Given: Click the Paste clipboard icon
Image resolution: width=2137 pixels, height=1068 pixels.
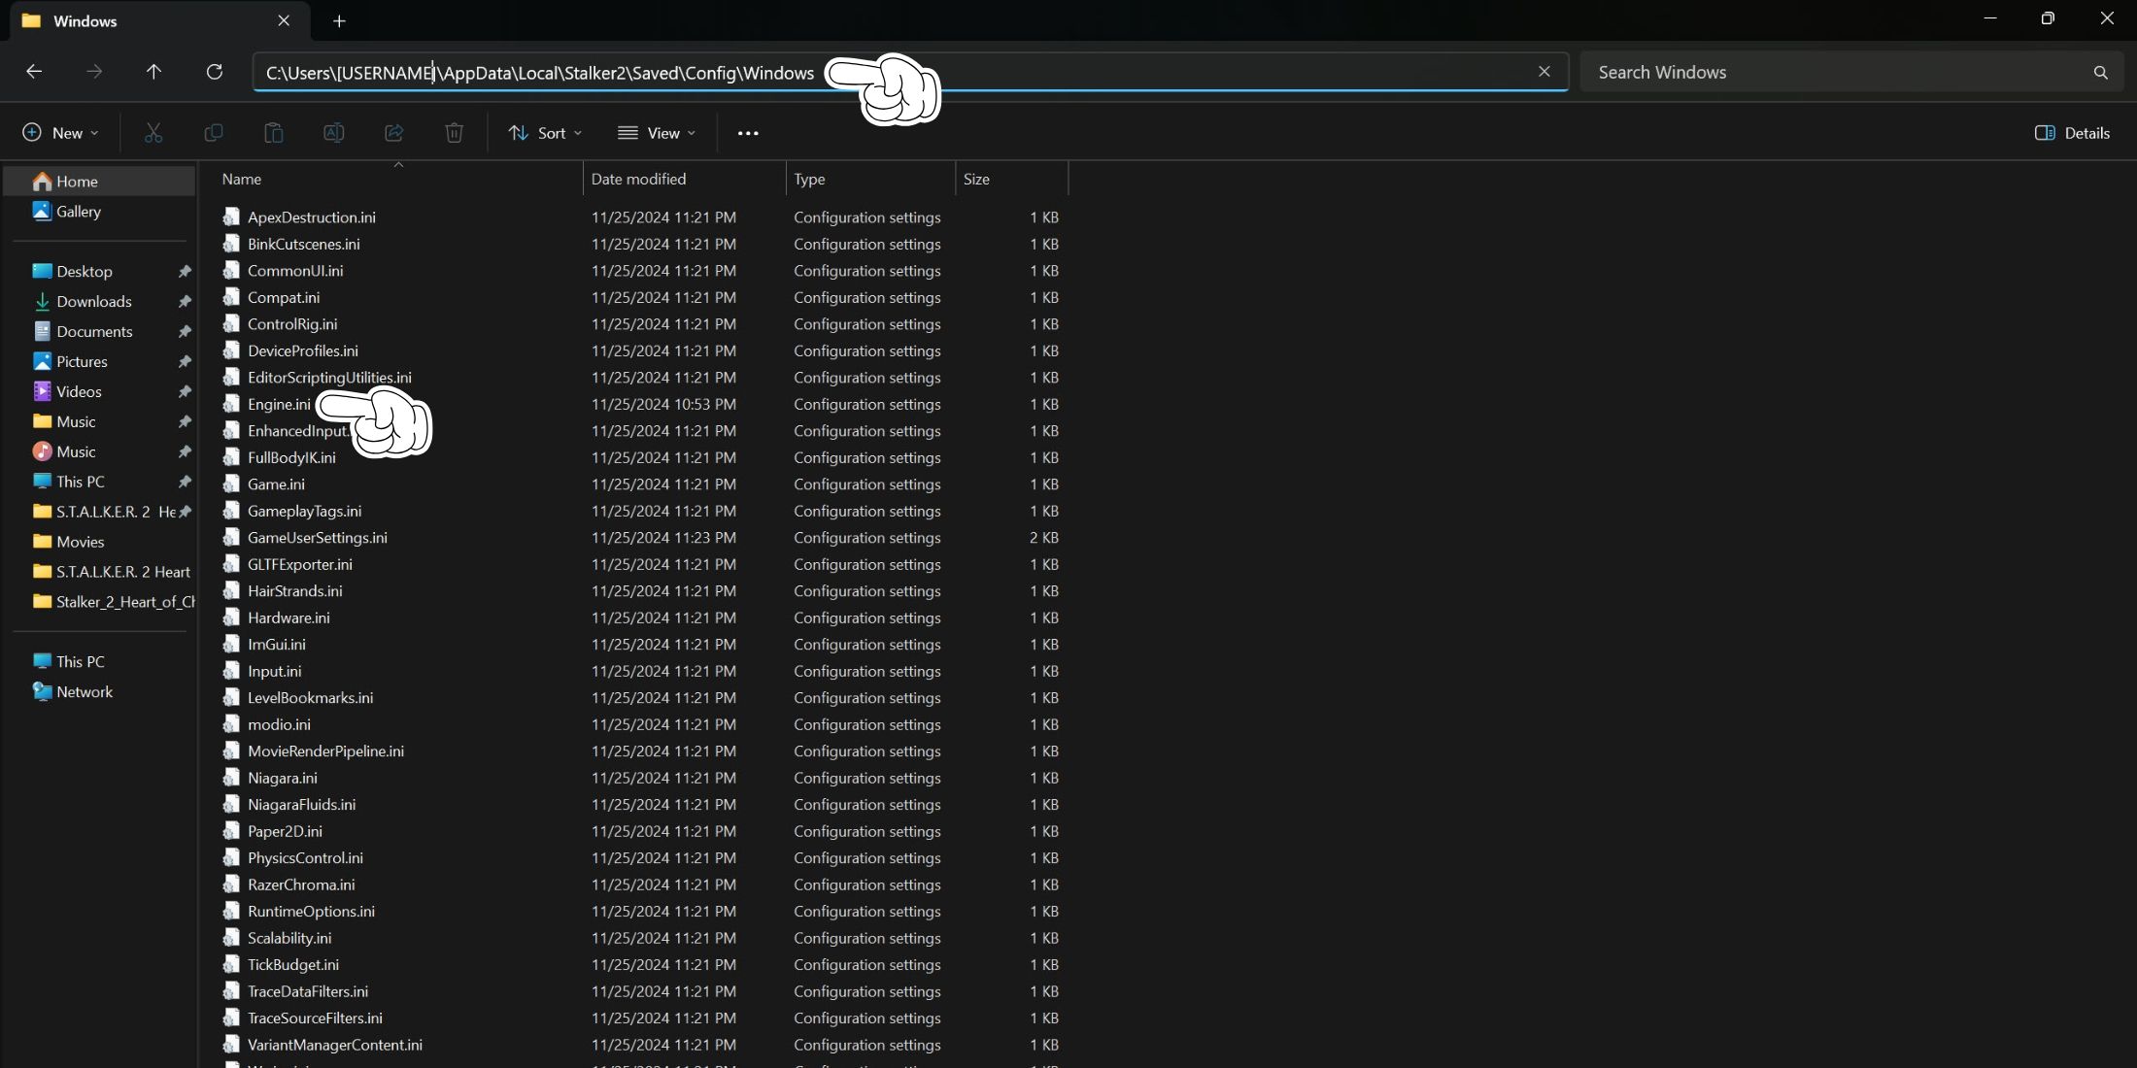Looking at the screenshot, I should coord(274,133).
